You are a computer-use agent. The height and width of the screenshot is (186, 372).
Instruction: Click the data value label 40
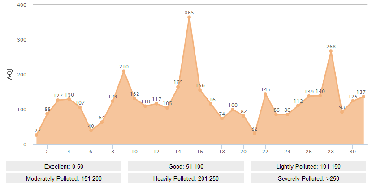tap(91, 126)
